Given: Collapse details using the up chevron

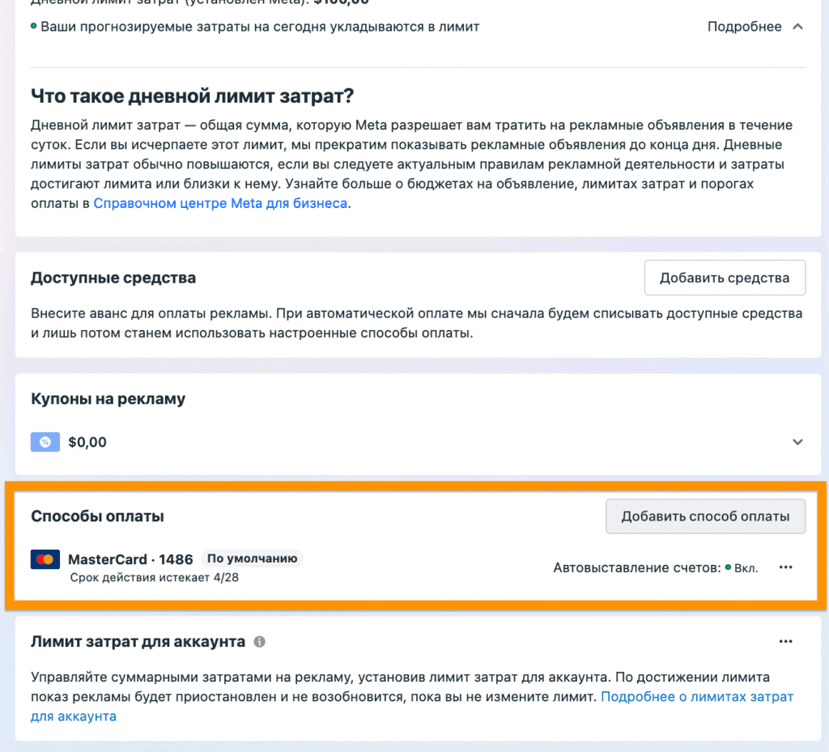Looking at the screenshot, I should [797, 27].
